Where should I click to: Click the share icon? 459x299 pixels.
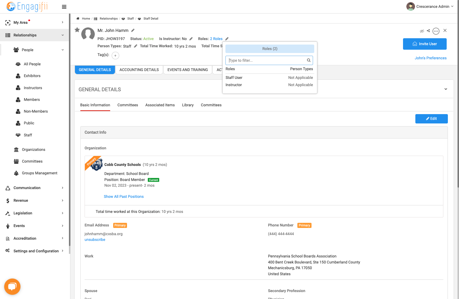click(x=428, y=31)
